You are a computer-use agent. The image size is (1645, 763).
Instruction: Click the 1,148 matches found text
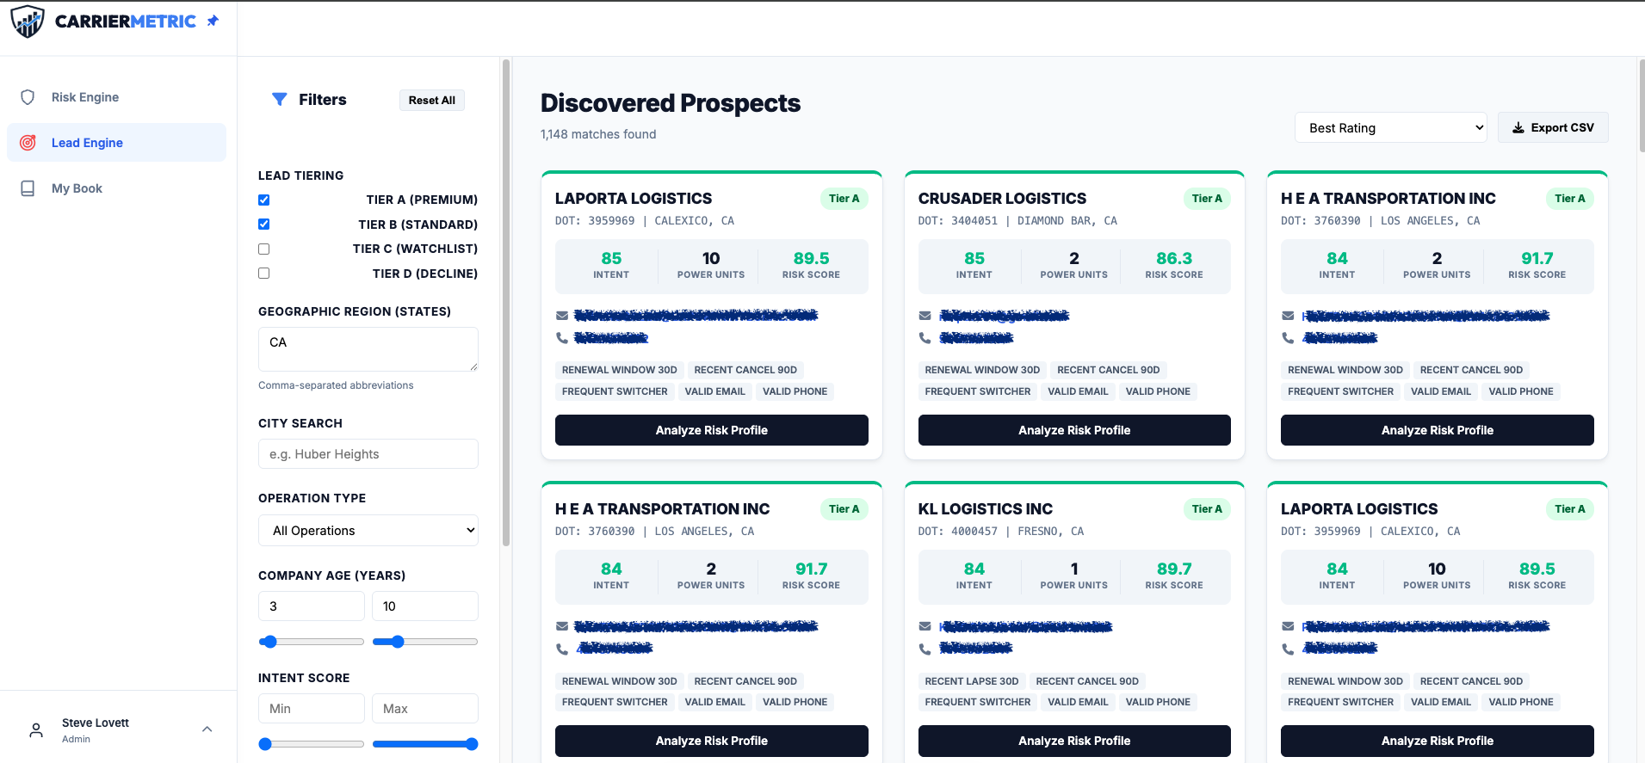tap(598, 134)
